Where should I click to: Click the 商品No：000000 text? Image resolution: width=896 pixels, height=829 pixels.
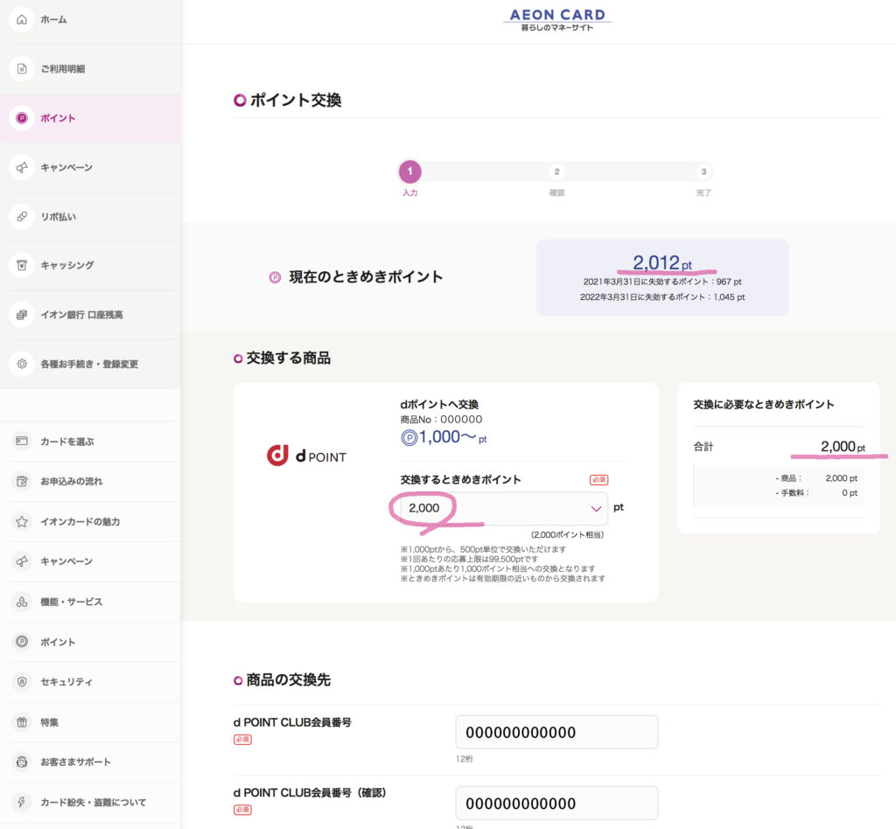441,420
